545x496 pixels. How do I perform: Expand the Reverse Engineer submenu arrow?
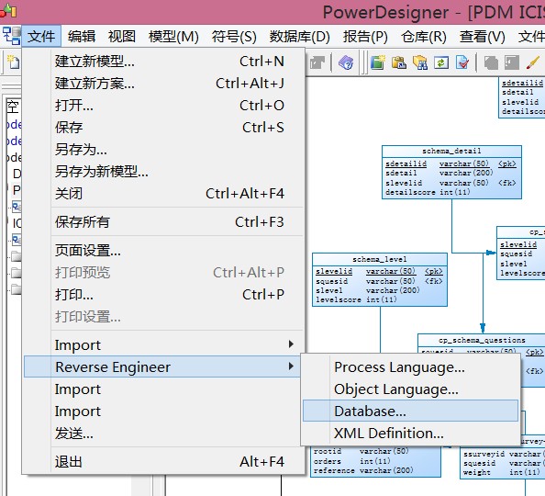291,366
